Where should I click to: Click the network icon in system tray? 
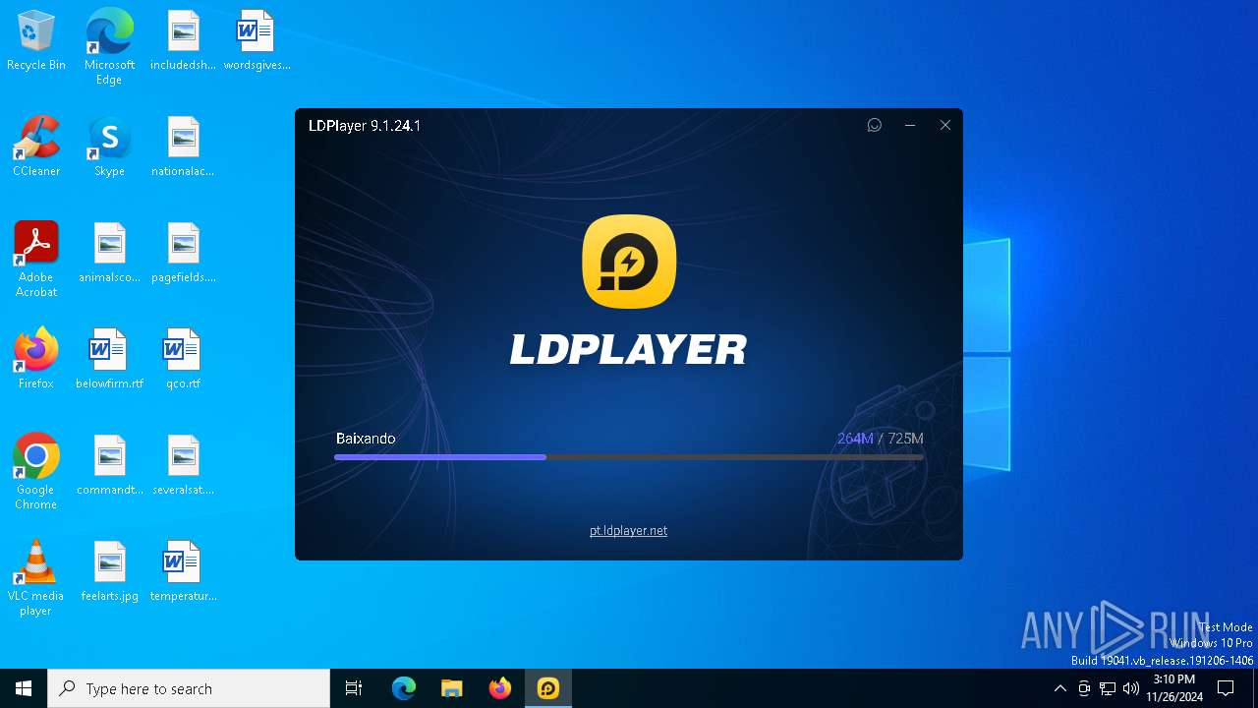click(1108, 688)
